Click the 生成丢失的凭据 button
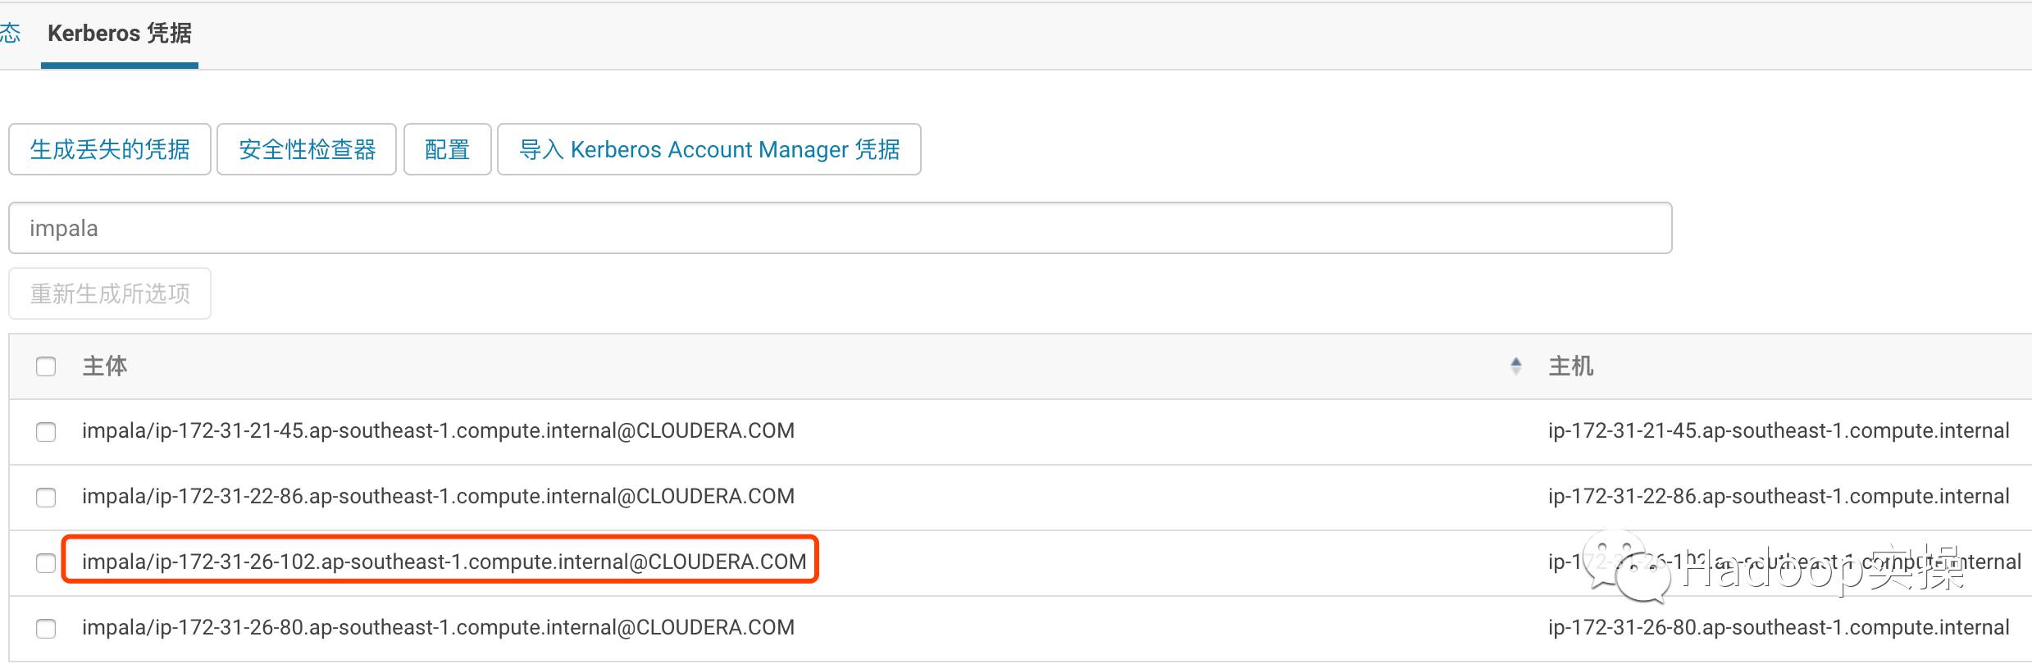This screenshot has height=664, width=2032. (x=110, y=149)
